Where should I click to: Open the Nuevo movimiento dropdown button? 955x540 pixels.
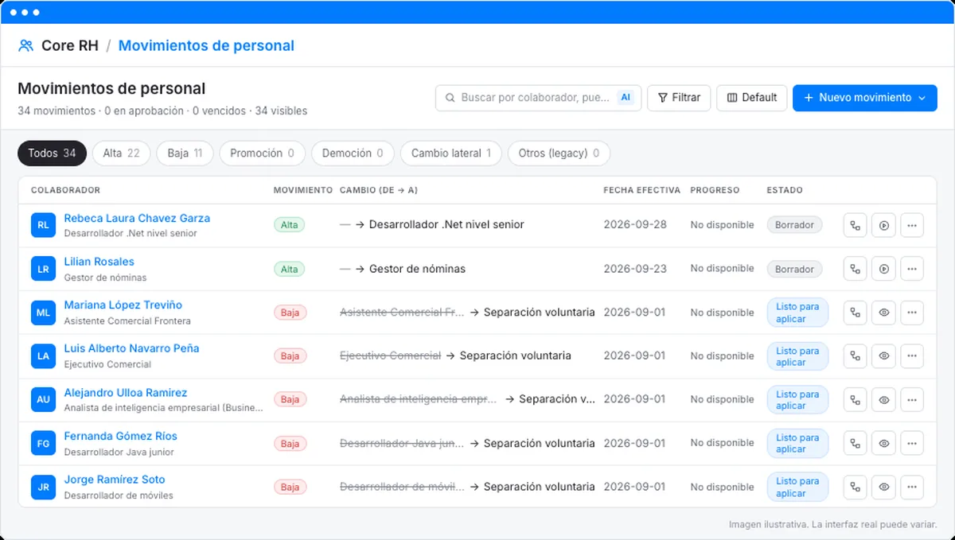[x=864, y=98]
